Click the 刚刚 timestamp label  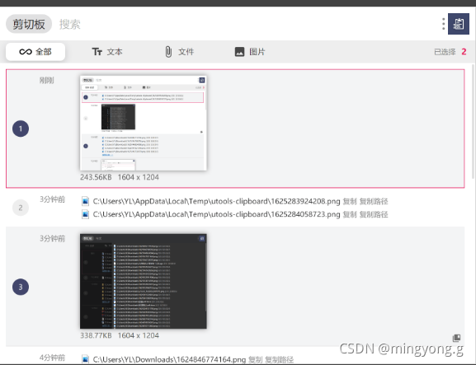click(47, 81)
